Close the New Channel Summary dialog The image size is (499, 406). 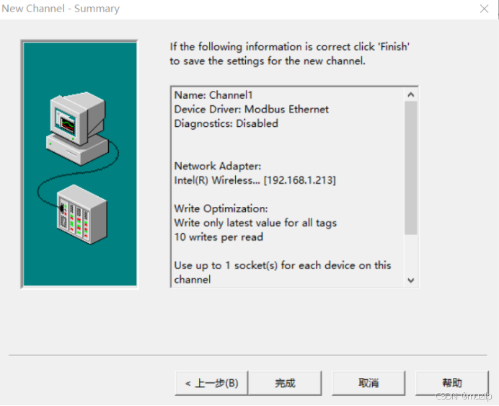[484, 9]
